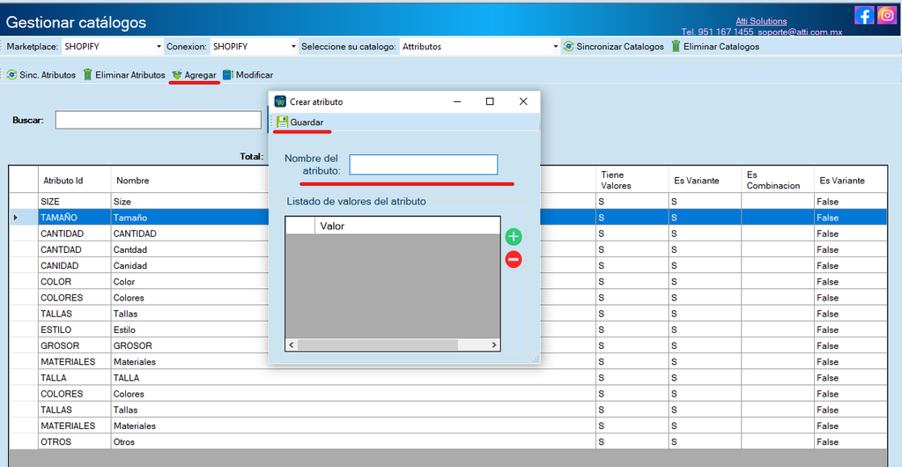This screenshot has width=902, height=467.
Task: Focus the Nombre del atributo field
Action: click(x=424, y=165)
